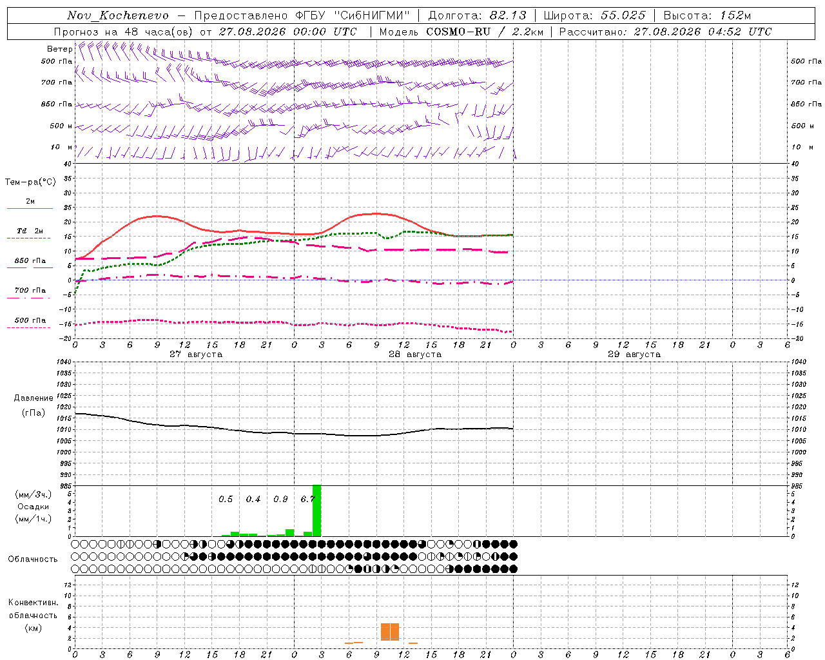Click the Давление (гПа) axis label
This screenshot has height=660, width=825.
tap(34, 405)
